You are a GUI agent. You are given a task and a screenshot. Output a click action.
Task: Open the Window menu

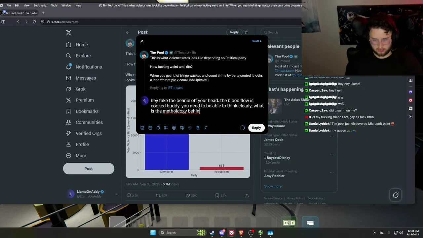66,6
